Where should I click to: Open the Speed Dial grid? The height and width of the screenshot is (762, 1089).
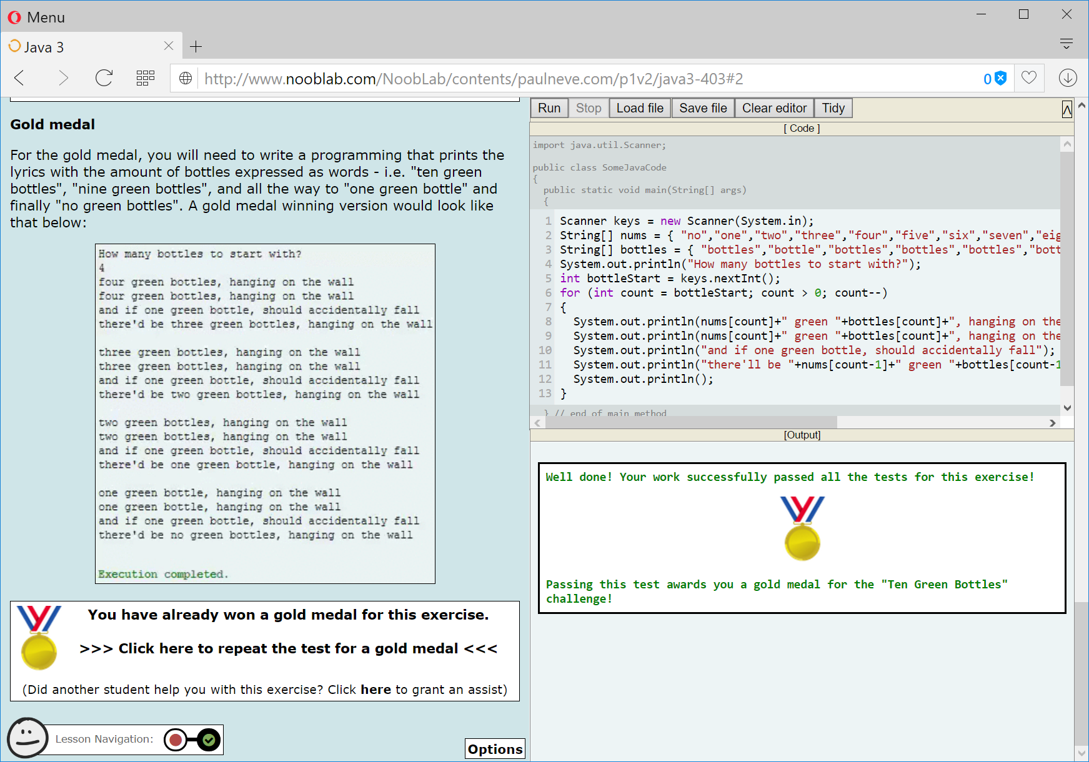click(146, 78)
